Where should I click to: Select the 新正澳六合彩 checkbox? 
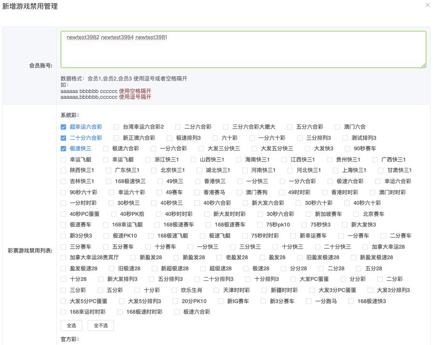117,138
